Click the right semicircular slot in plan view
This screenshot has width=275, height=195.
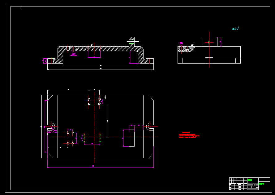150,127
